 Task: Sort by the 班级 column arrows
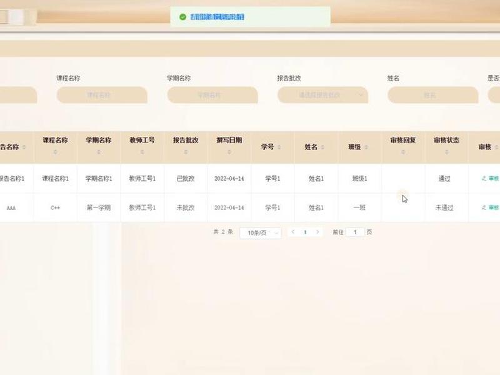366,147
